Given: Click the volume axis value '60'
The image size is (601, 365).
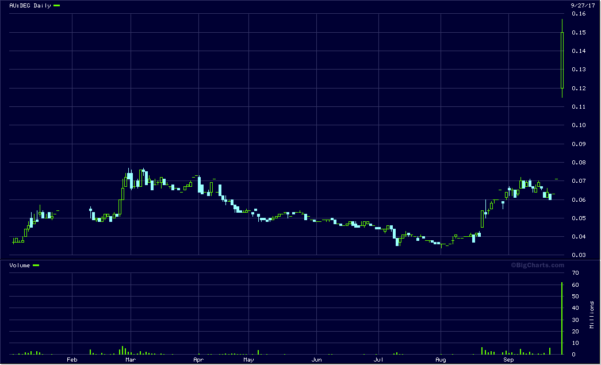Looking at the screenshot, I should click(575, 285).
